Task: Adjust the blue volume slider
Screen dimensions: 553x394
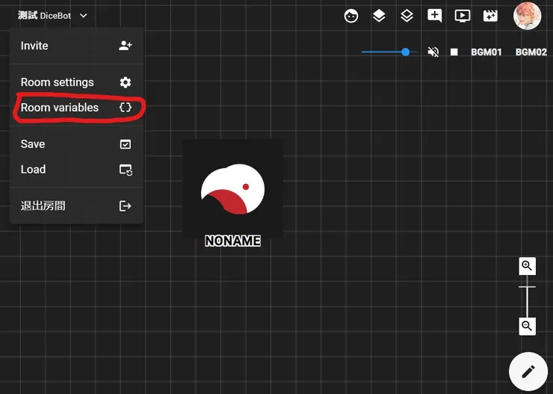Action: click(389, 52)
